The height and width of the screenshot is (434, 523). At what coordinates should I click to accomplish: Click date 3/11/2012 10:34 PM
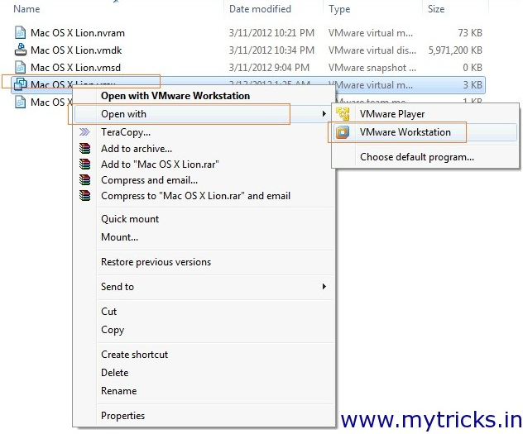[271, 50]
